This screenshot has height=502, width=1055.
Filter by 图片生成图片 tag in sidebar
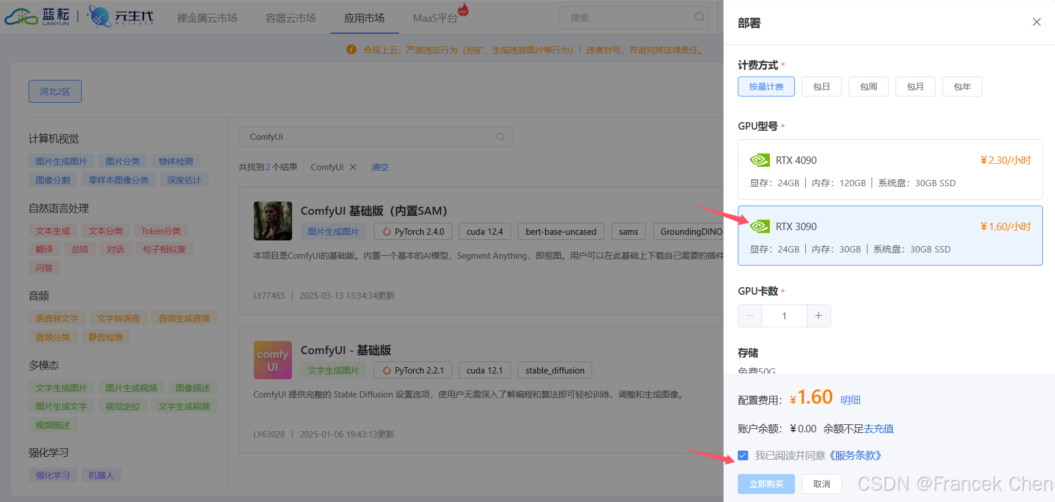[x=61, y=162]
